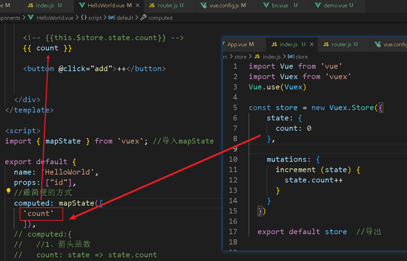Close the index.js tab in the front window
Screen dimensions: 407x261
click(312, 44)
